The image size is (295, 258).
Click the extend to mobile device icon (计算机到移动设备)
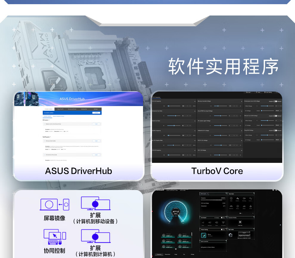tap(96, 203)
